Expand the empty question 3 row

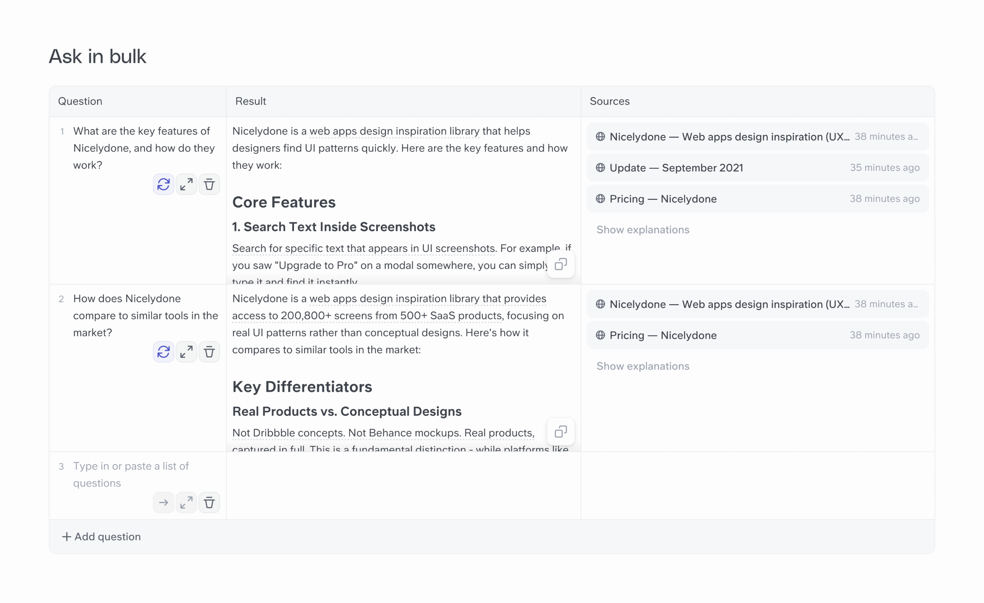tap(186, 502)
